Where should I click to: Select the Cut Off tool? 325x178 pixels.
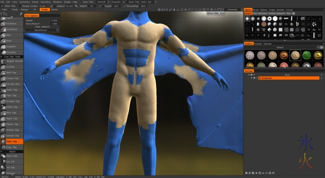[x=12, y=162]
